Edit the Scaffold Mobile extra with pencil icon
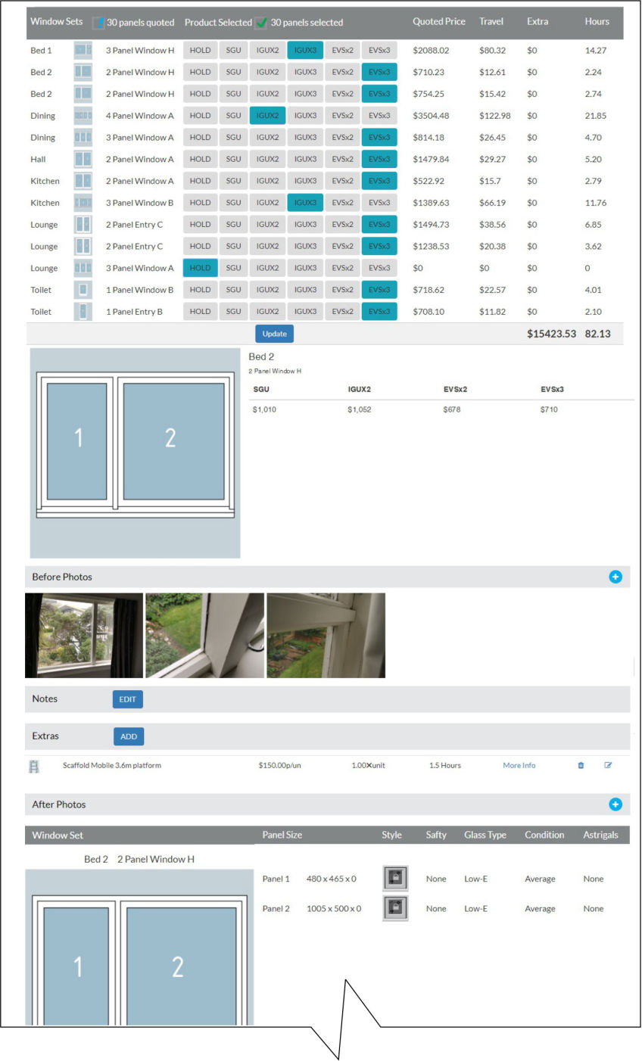642x1061 pixels. pyautogui.click(x=608, y=765)
